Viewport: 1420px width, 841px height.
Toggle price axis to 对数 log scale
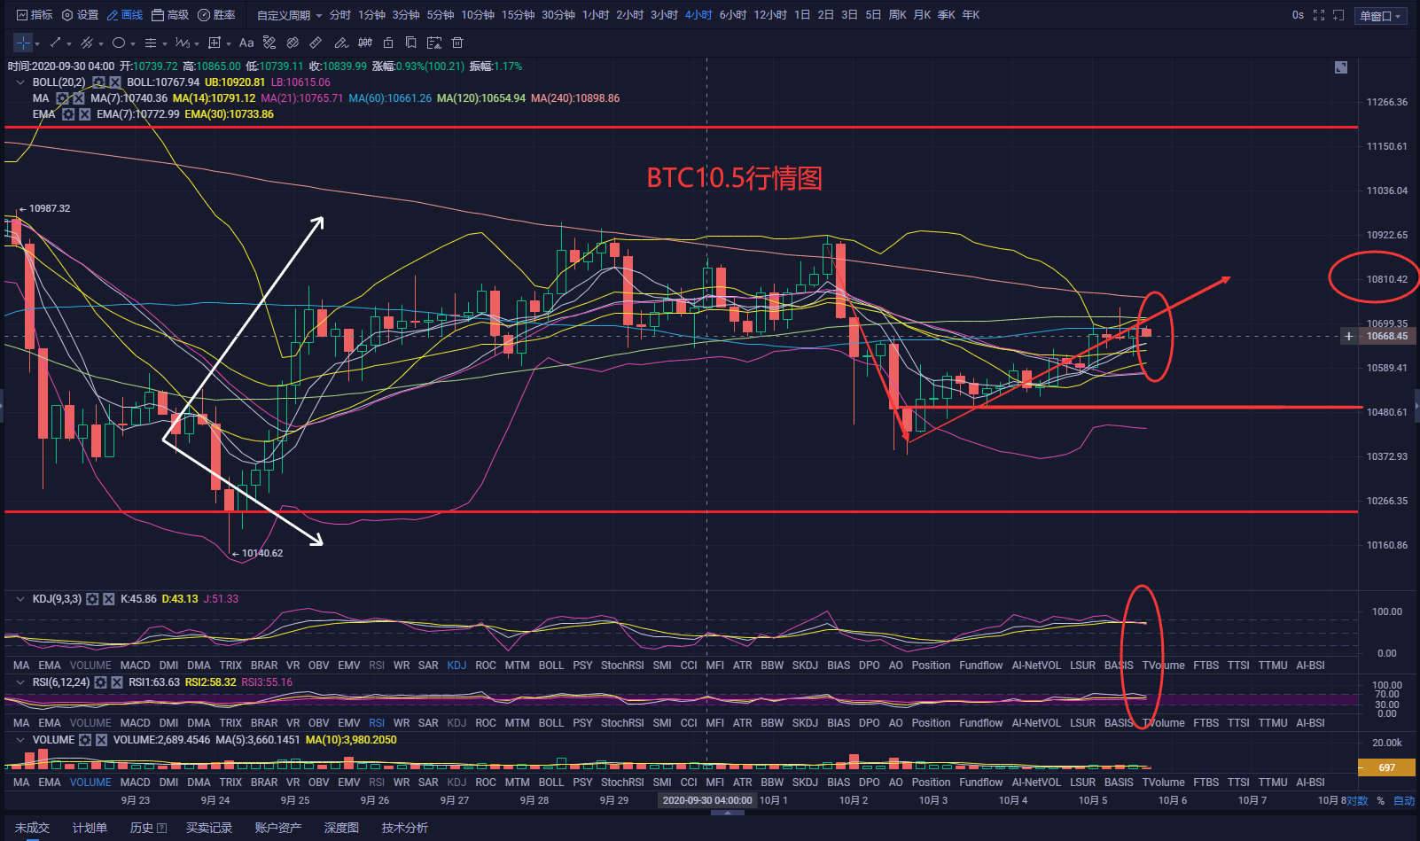1357,800
